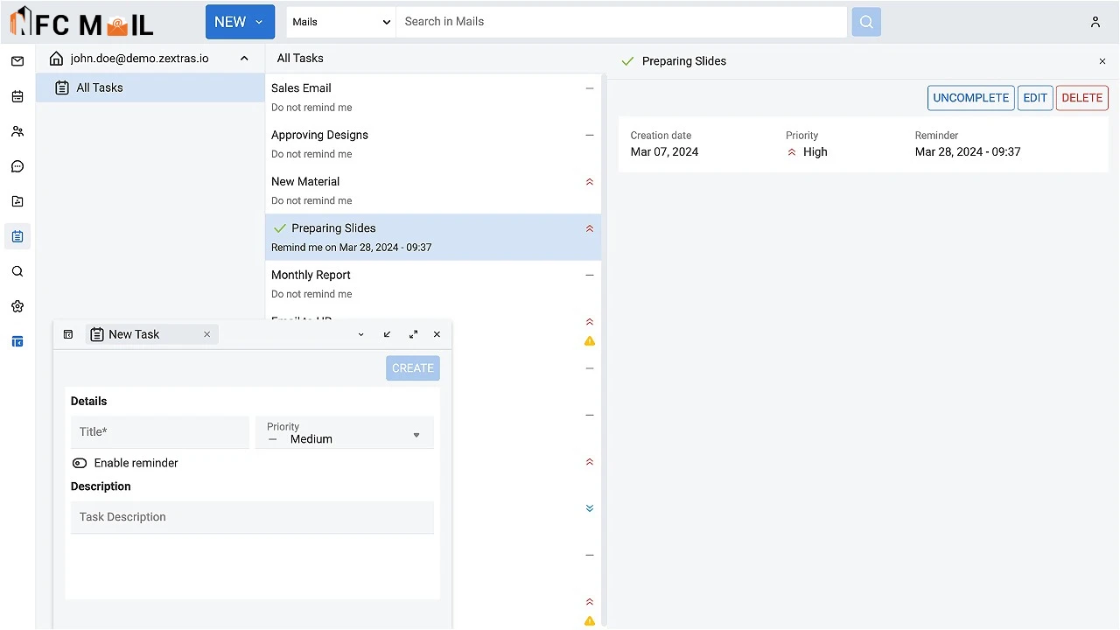Screen dimensions: 1120x630
Task: Open the Monthly Report task
Action: [433, 283]
